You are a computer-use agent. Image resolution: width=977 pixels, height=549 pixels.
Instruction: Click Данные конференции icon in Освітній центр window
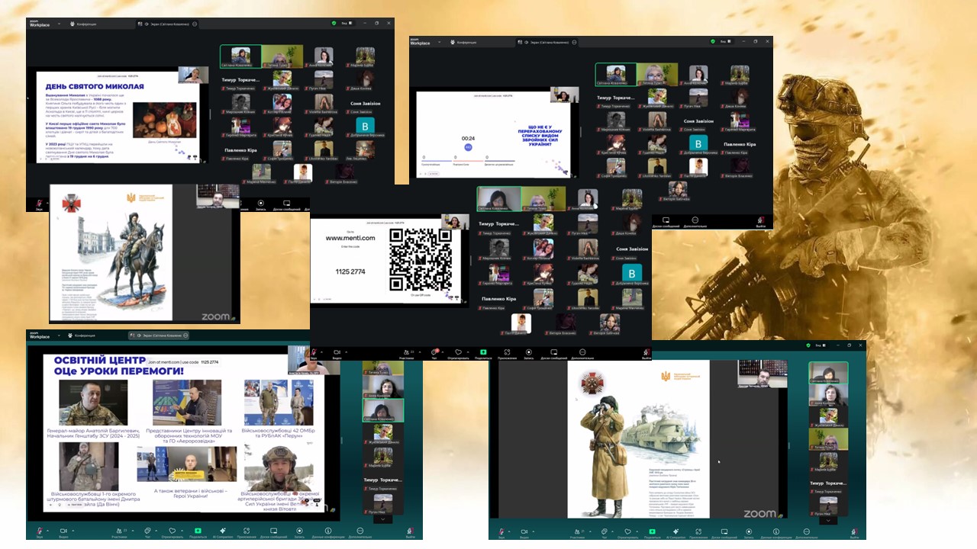tap(327, 531)
